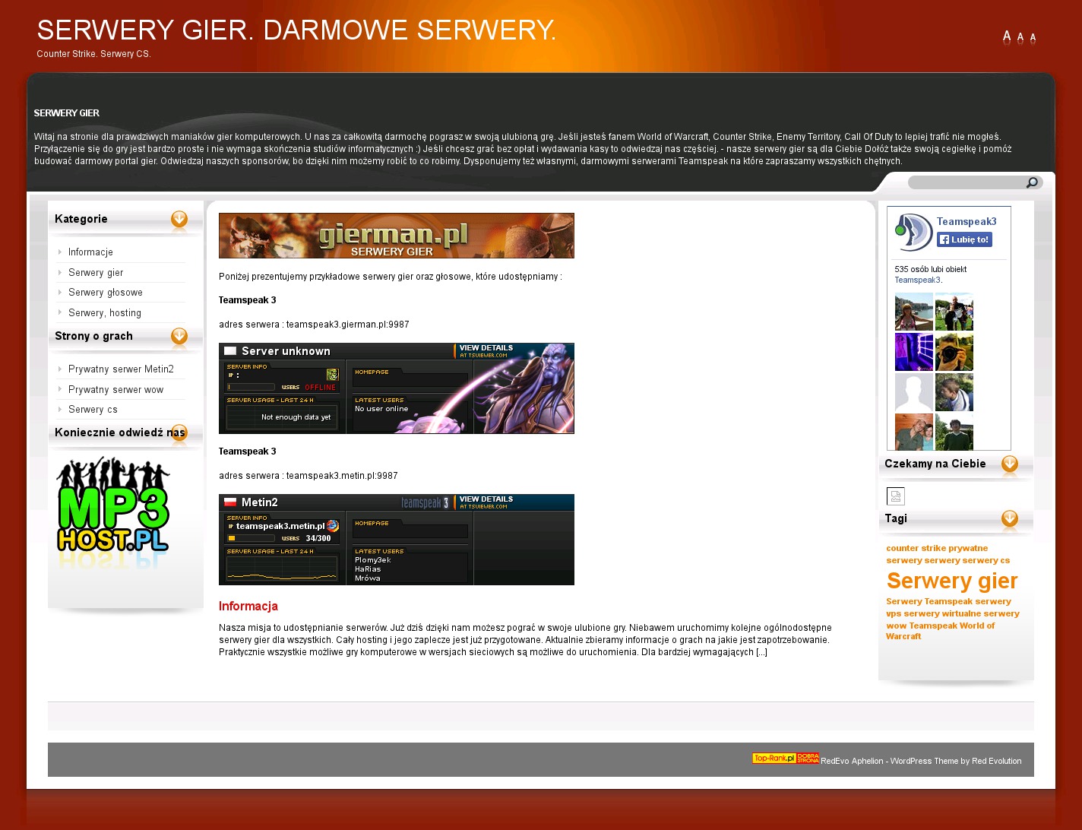
Task: Open the site title Serwery Gier. Darmowe Serwery.
Action: [x=296, y=30]
